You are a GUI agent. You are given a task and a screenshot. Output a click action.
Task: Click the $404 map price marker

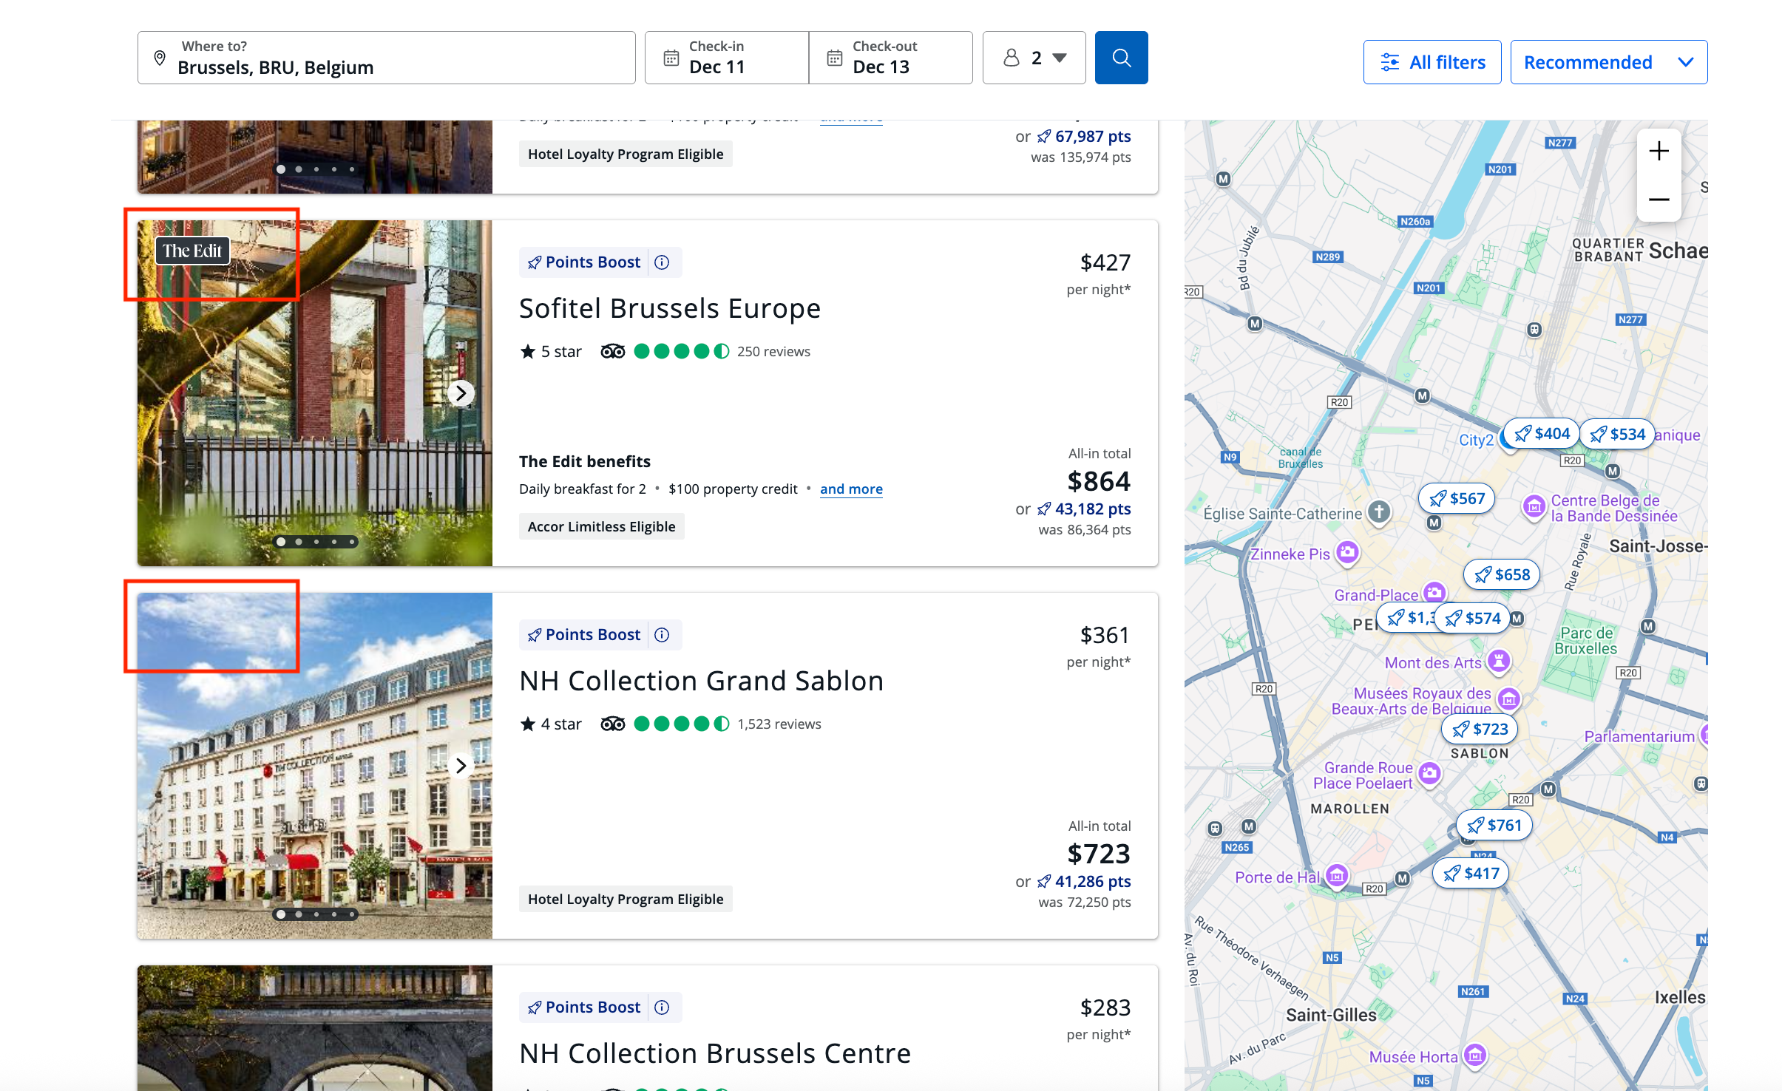[x=1542, y=434]
